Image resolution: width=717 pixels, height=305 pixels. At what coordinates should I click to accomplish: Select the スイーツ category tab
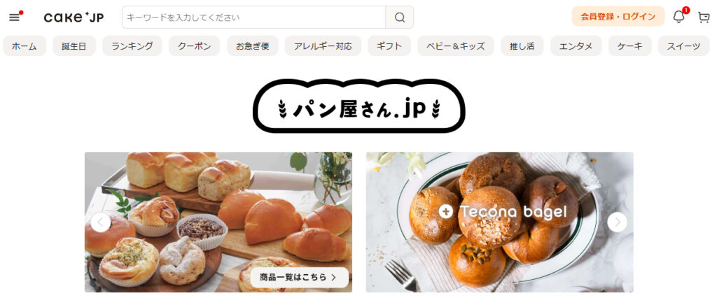683,45
